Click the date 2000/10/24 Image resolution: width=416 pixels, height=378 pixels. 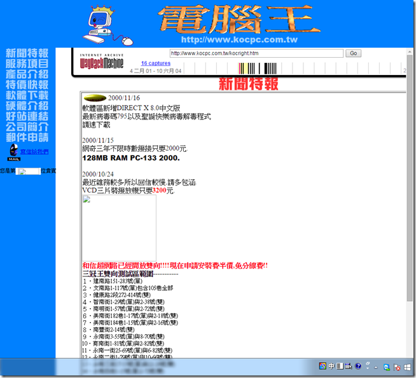(98, 174)
